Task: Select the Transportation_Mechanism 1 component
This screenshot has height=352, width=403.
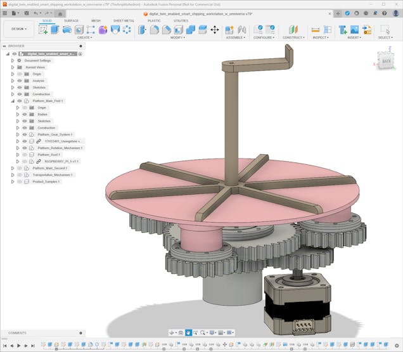Action: (x=53, y=174)
